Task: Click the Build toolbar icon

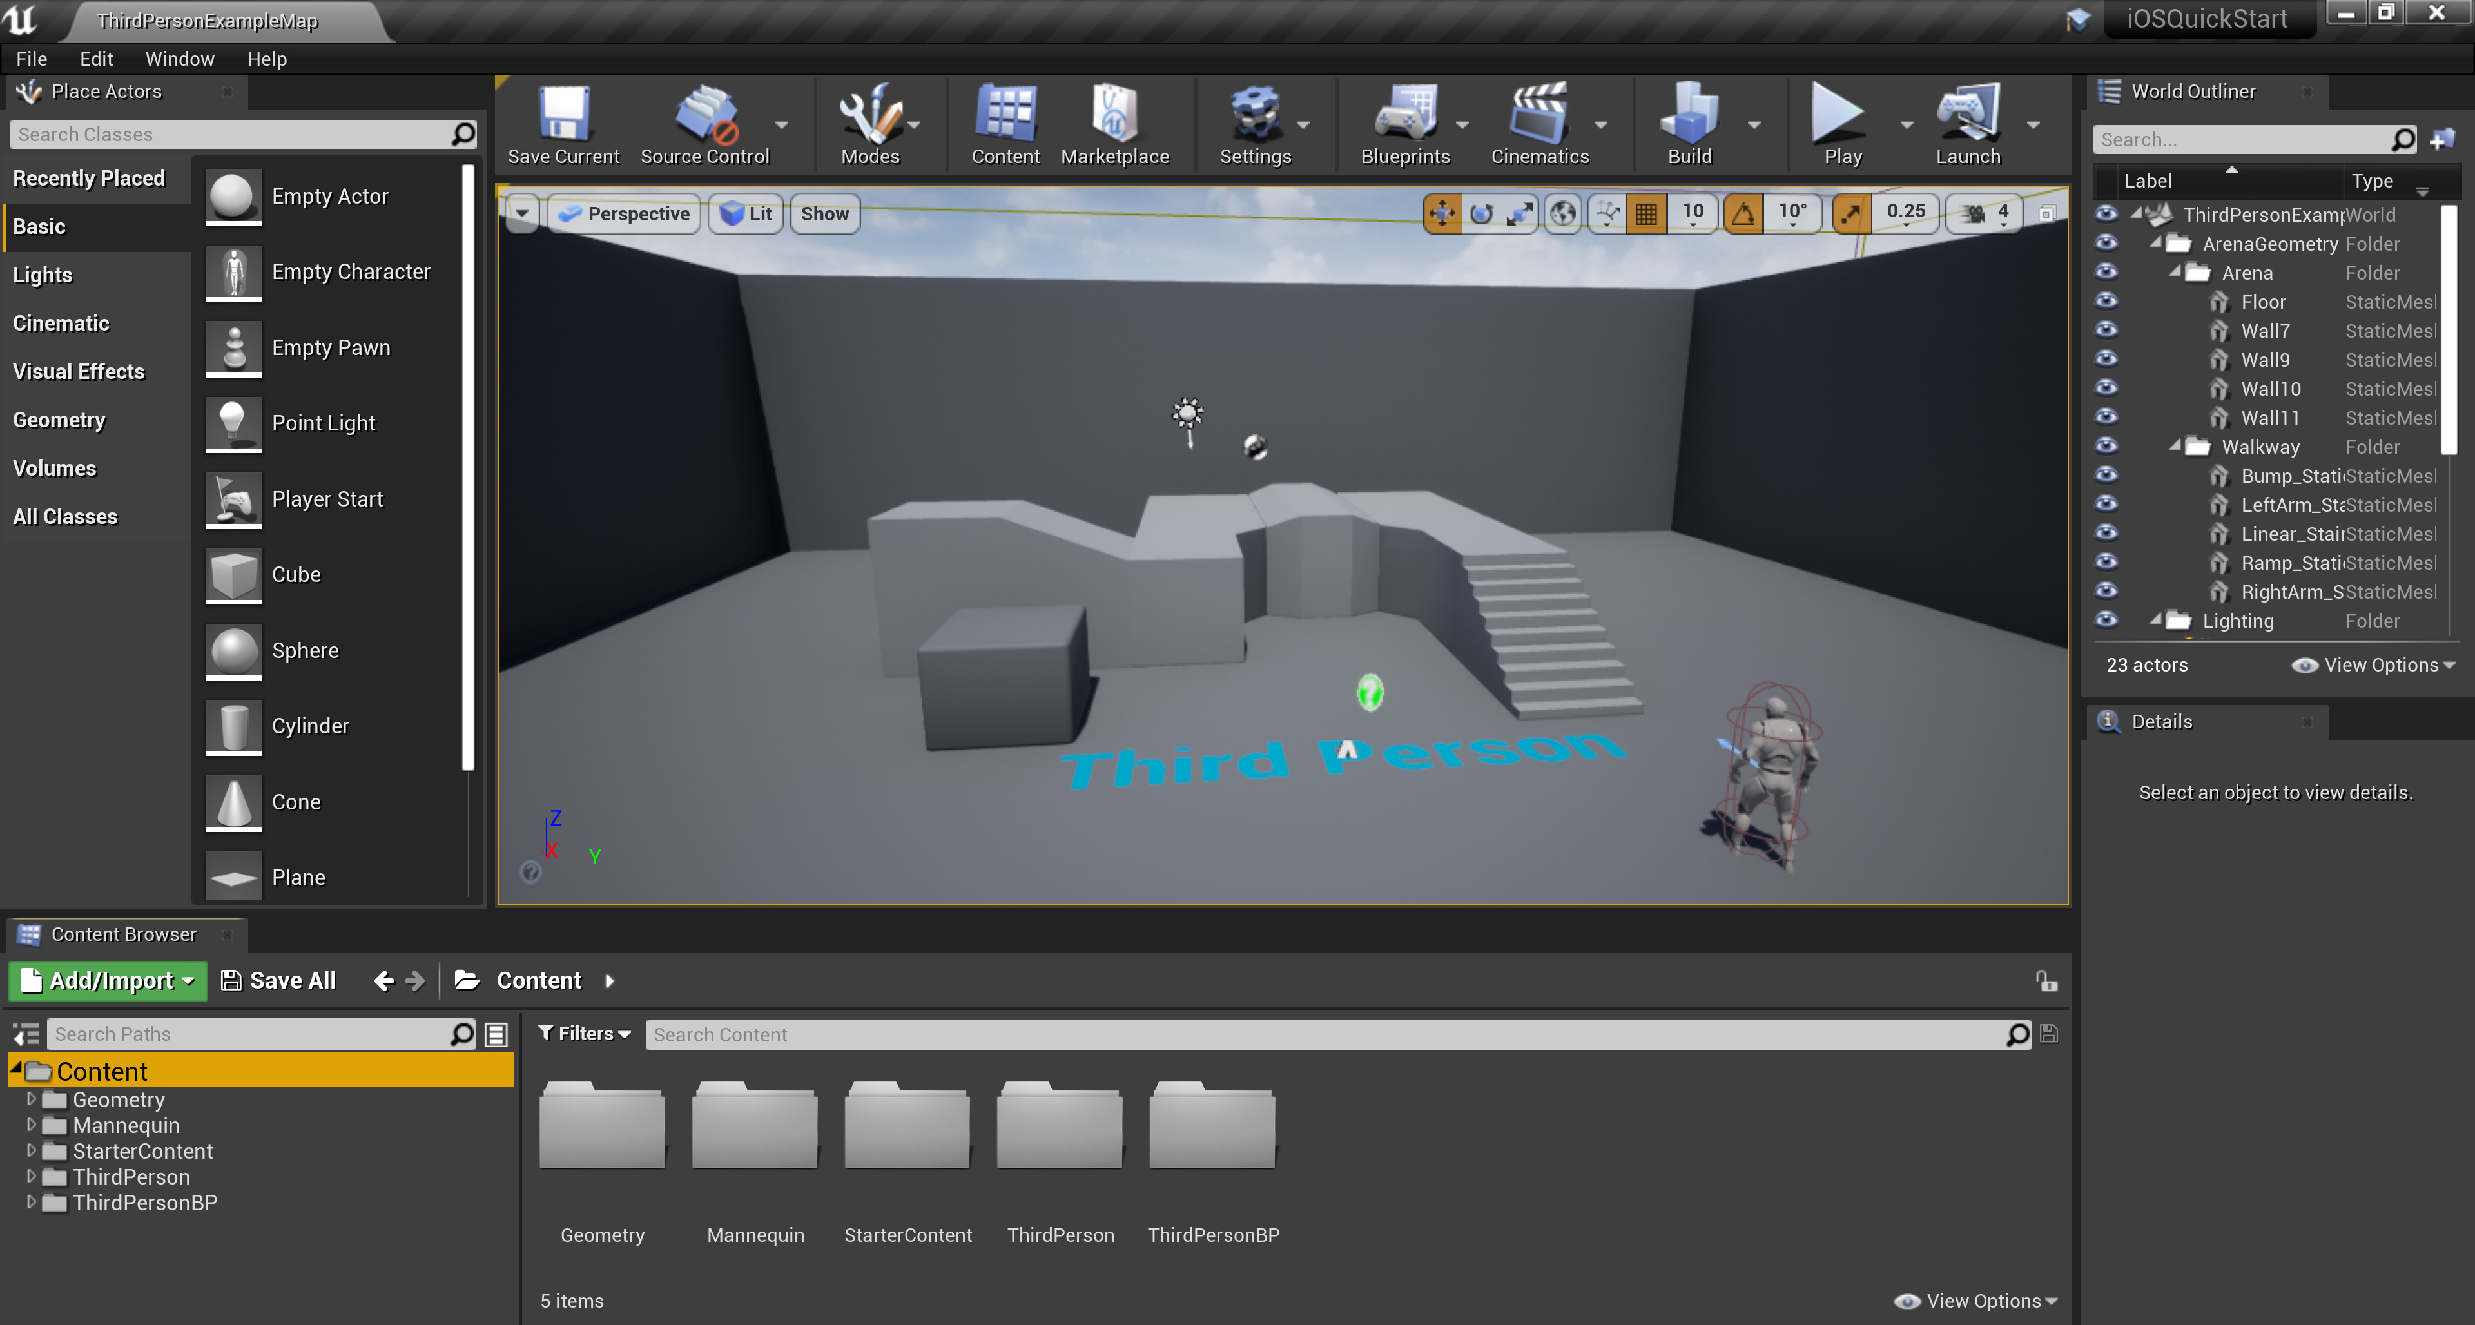Action: click(x=1689, y=115)
